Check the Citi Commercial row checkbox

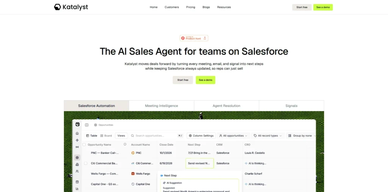86,163
